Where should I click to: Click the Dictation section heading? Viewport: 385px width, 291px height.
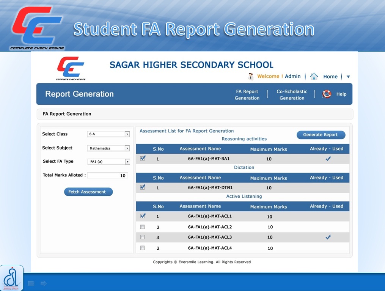244,167
